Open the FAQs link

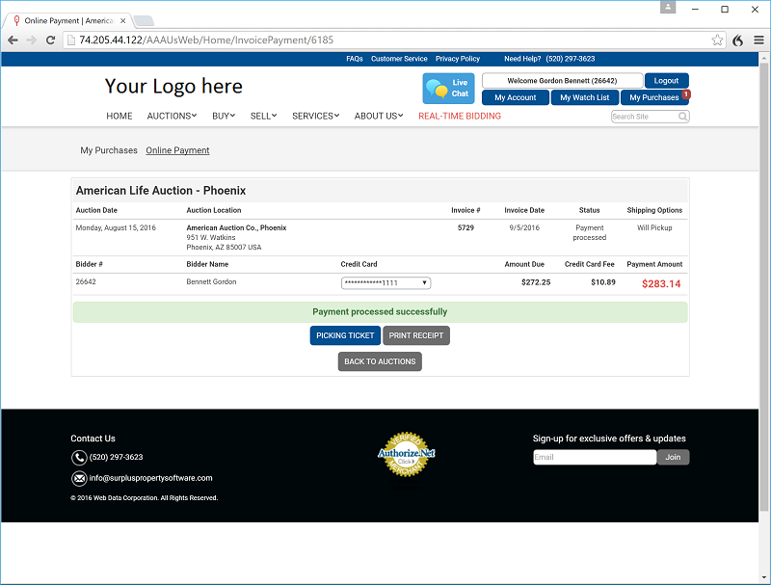point(355,59)
